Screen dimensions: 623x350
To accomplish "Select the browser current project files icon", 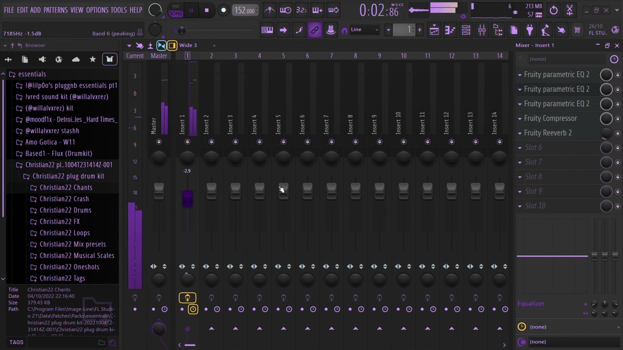I will (x=25, y=59).
